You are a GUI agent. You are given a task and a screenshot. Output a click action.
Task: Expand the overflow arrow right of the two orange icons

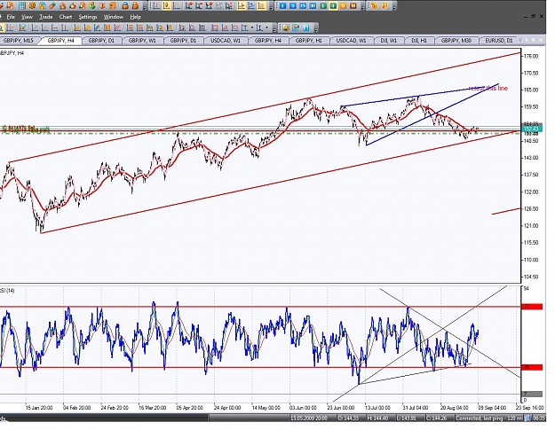tap(394, 8)
